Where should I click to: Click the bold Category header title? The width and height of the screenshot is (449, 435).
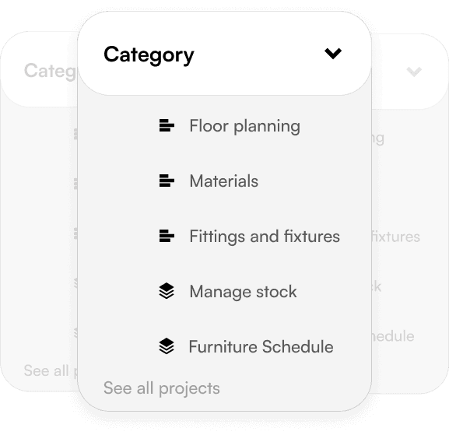(149, 55)
